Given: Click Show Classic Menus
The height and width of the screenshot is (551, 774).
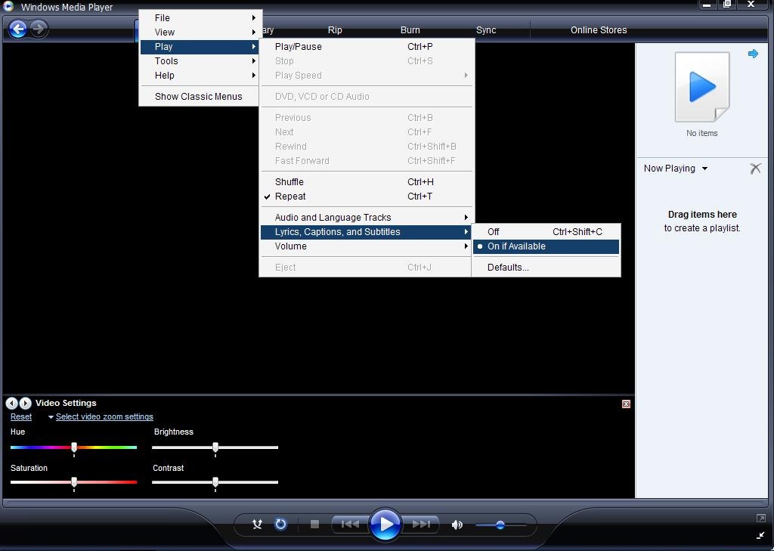Looking at the screenshot, I should point(199,96).
